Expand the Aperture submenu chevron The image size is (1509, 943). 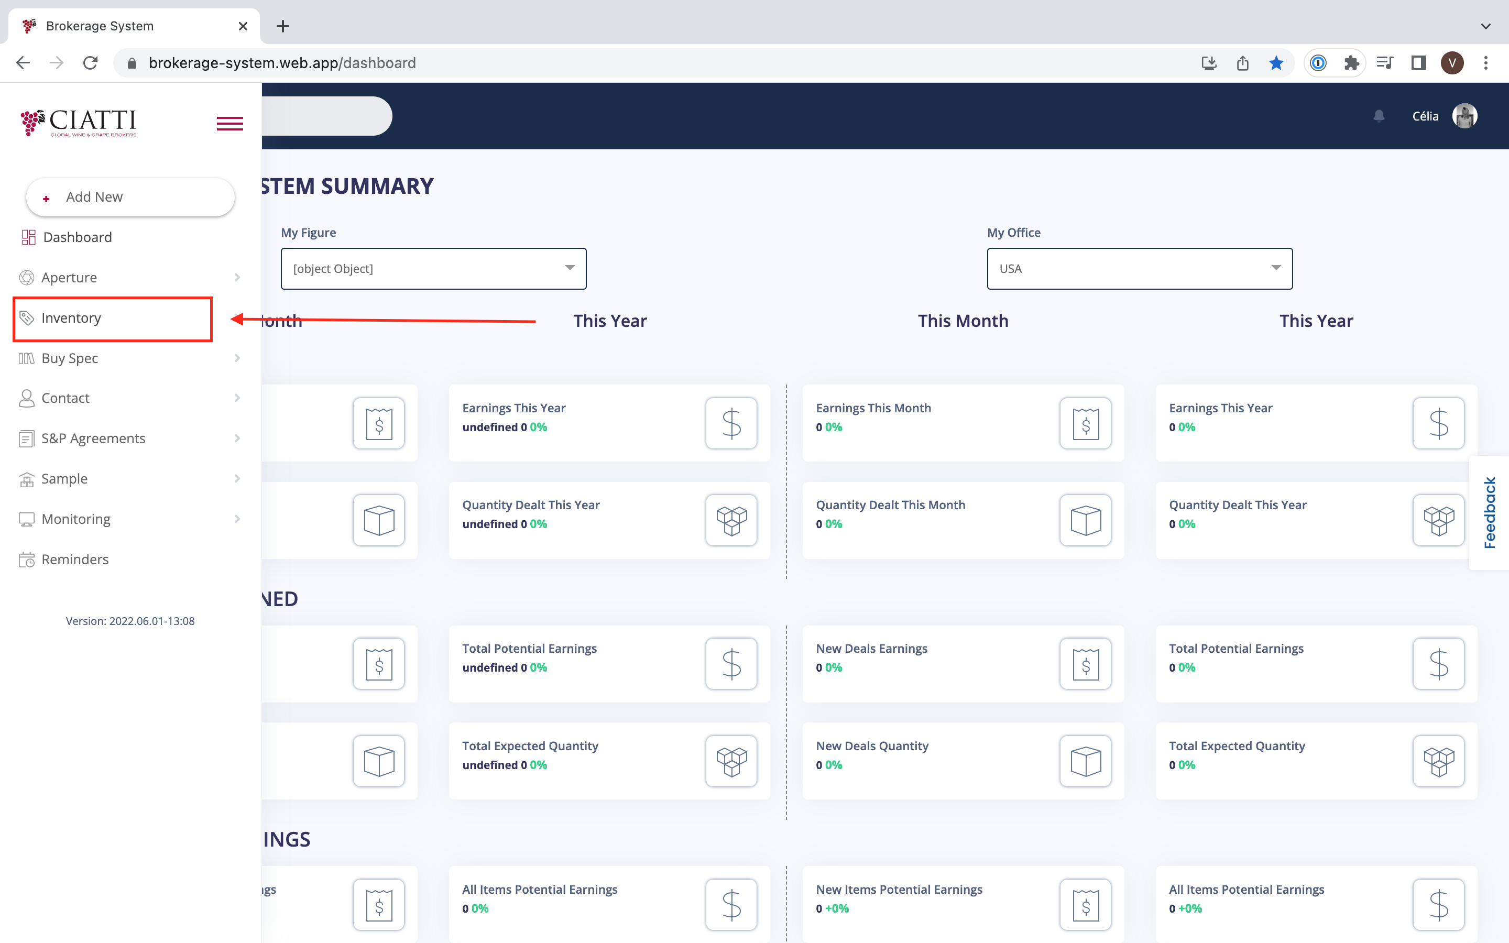(x=237, y=278)
